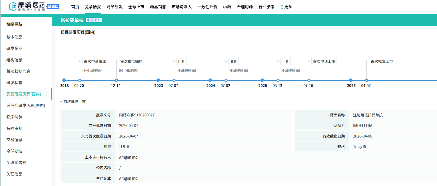
Task: Click the 摩熵医药 logo icon
Action: 13,7
